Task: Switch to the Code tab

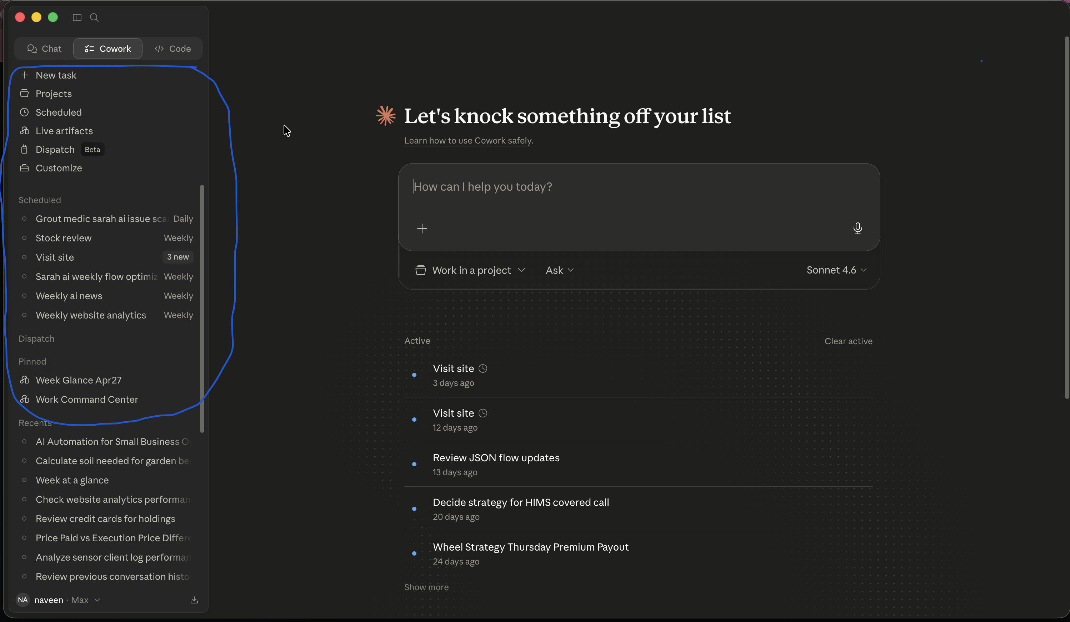Action: tap(172, 49)
